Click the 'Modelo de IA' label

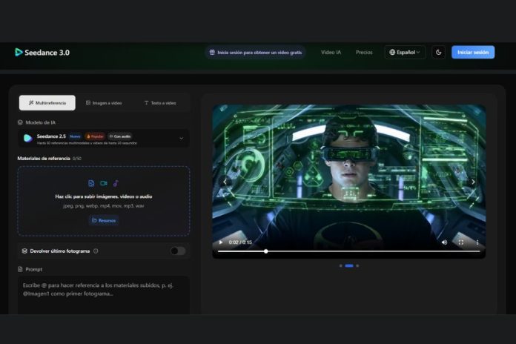(x=41, y=122)
